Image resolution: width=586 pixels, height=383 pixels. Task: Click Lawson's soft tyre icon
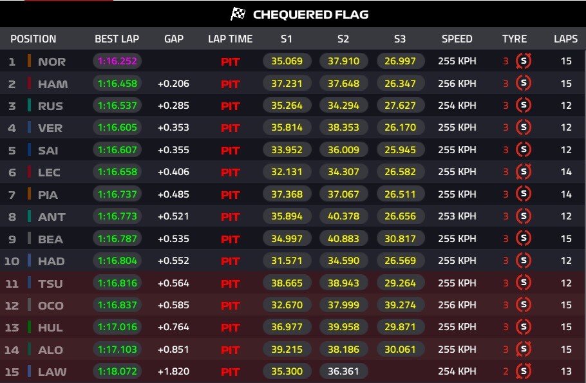click(524, 371)
